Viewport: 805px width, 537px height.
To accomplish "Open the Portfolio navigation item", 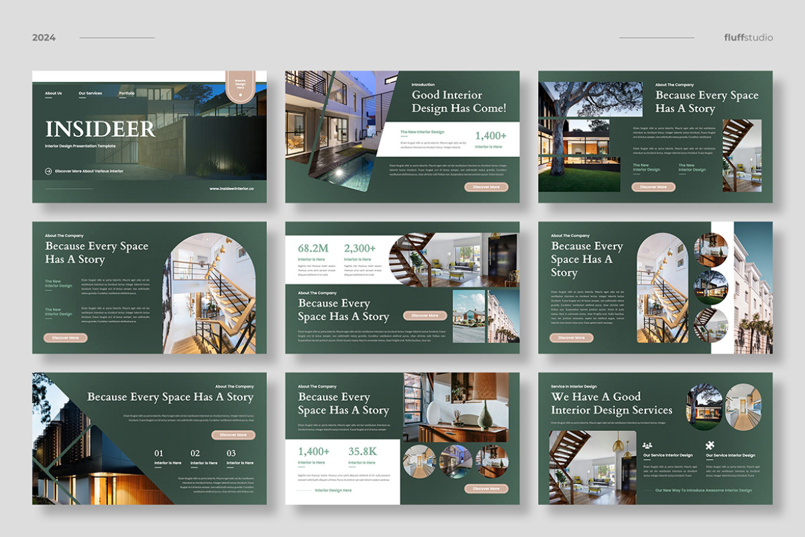I will coord(127,93).
